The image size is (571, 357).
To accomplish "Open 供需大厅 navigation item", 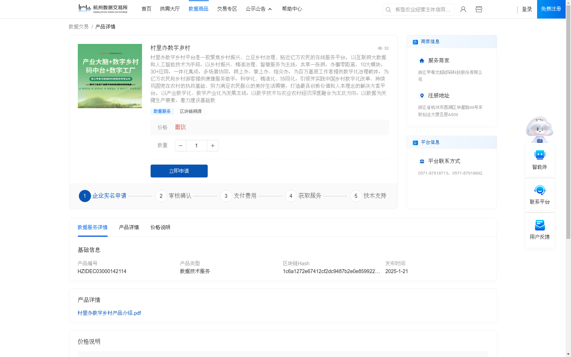I will [x=170, y=9].
